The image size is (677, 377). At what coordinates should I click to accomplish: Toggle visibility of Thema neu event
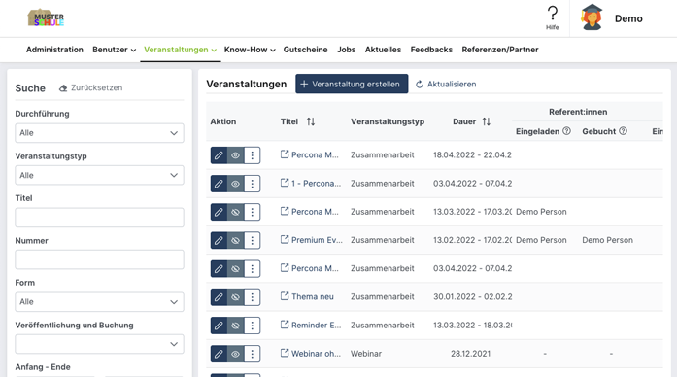[235, 297]
